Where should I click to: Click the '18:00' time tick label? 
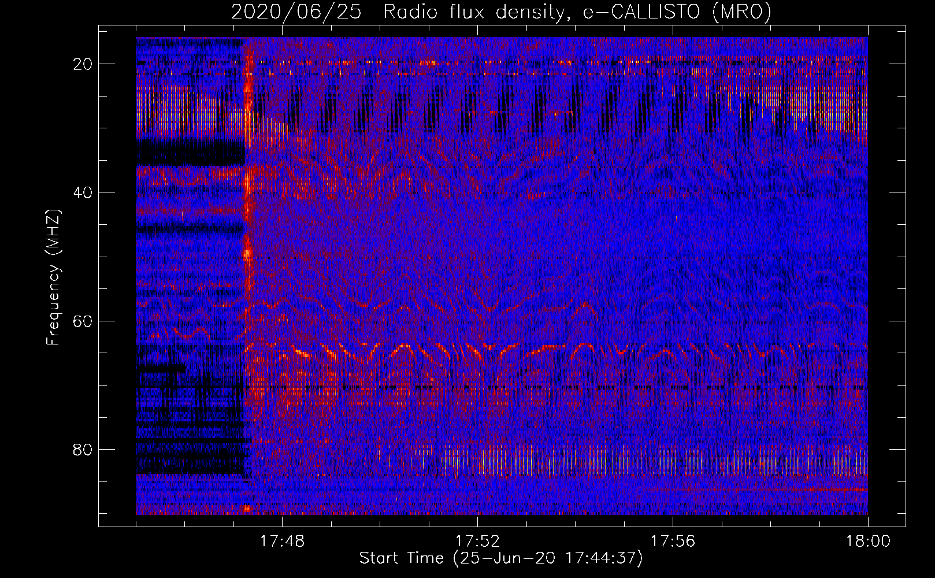(868, 542)
